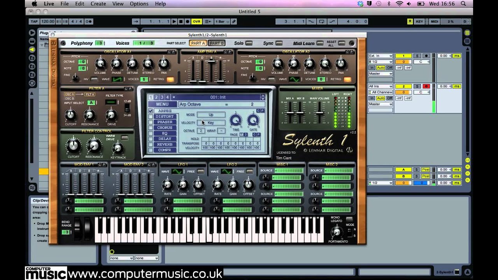Click the arpeggiator Time knob
This screenshot has height=280, width=498.
tap(236, 120)
